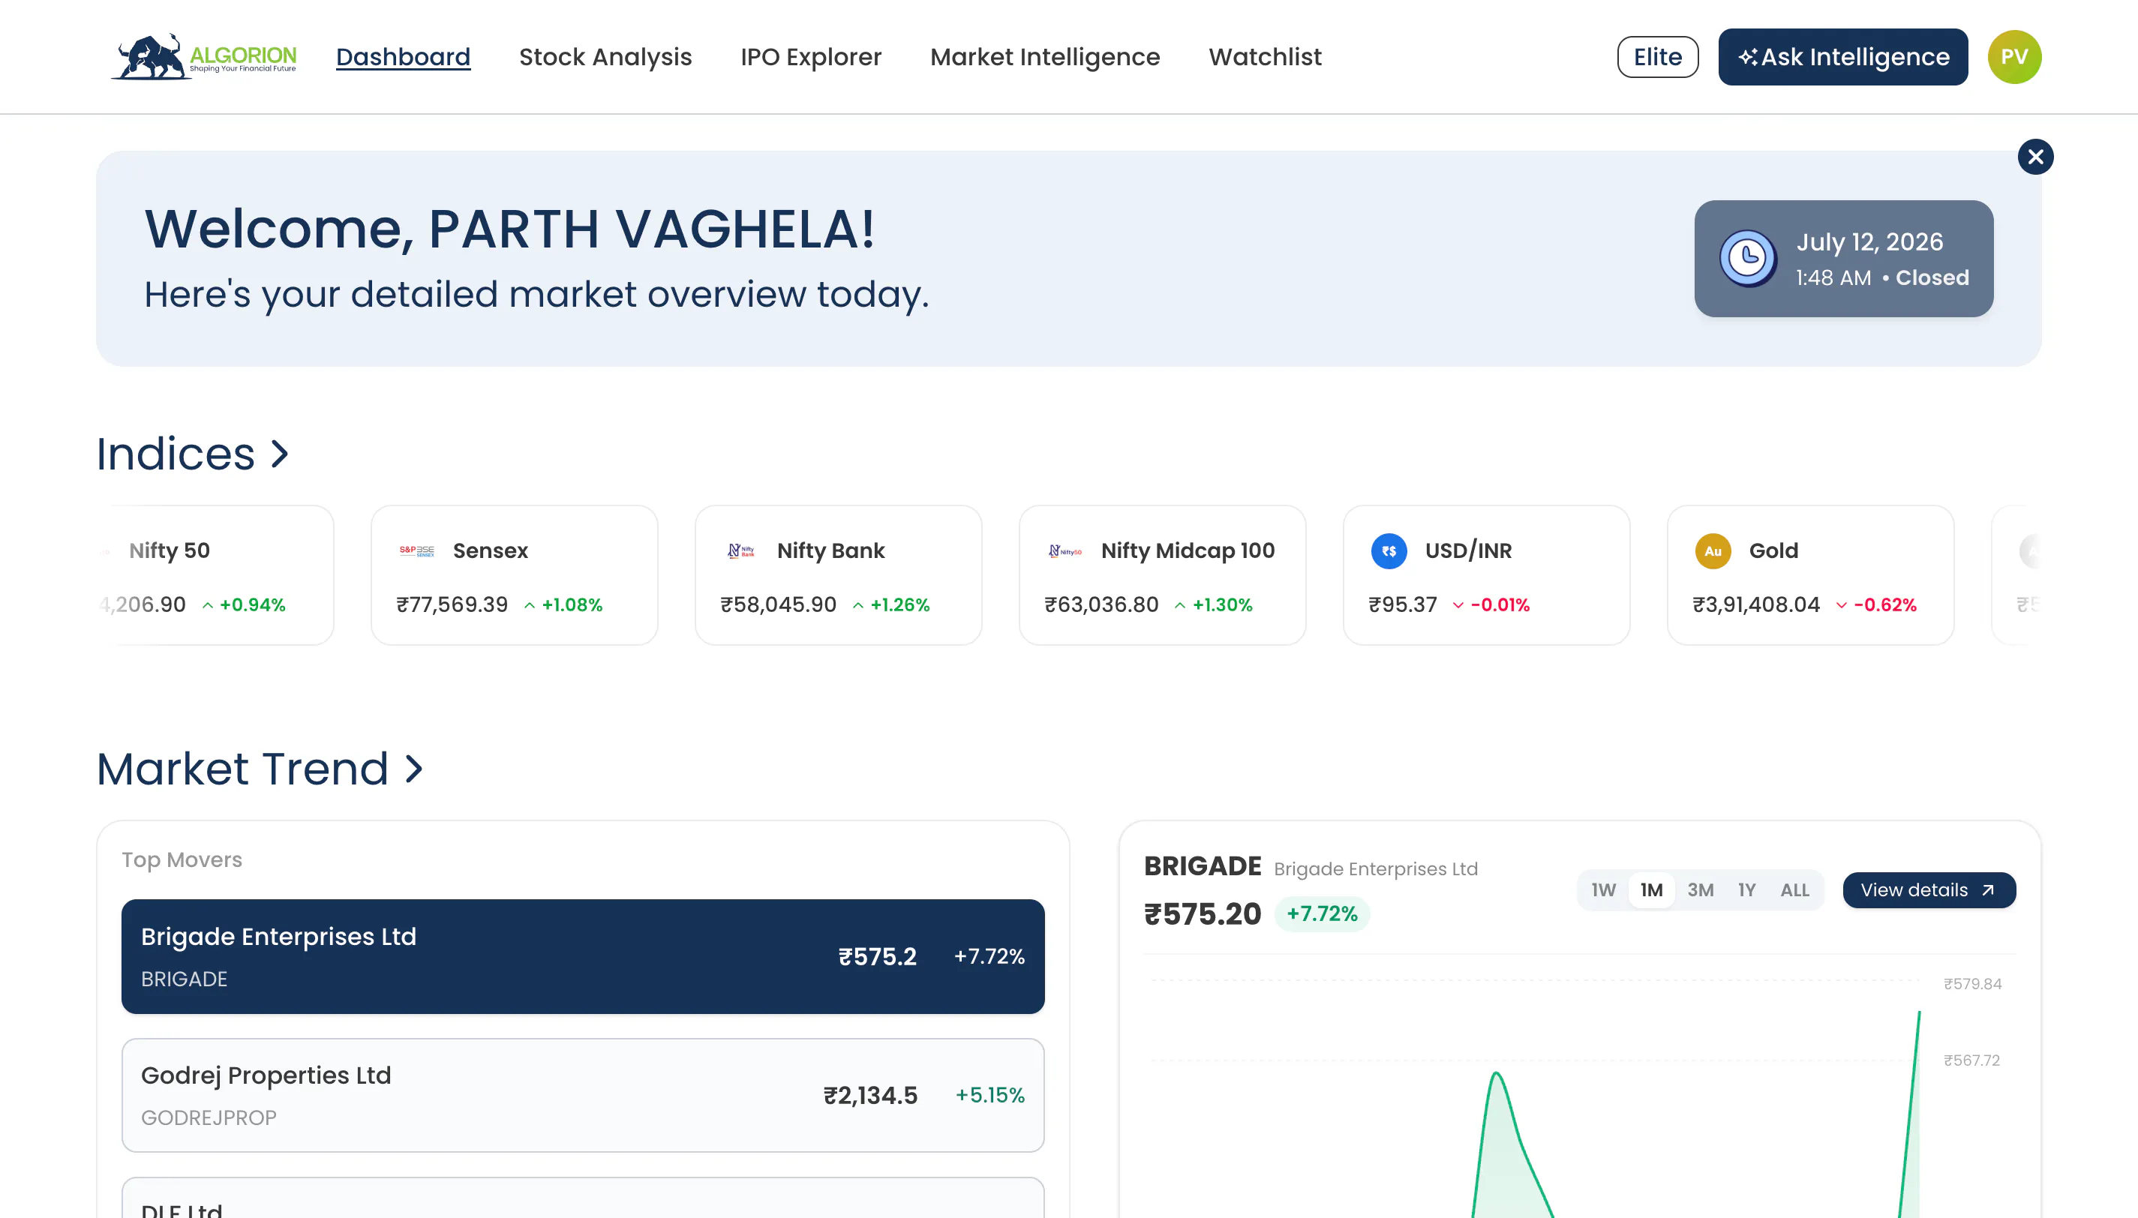Click the July 12, 2026 date text

1869,241
